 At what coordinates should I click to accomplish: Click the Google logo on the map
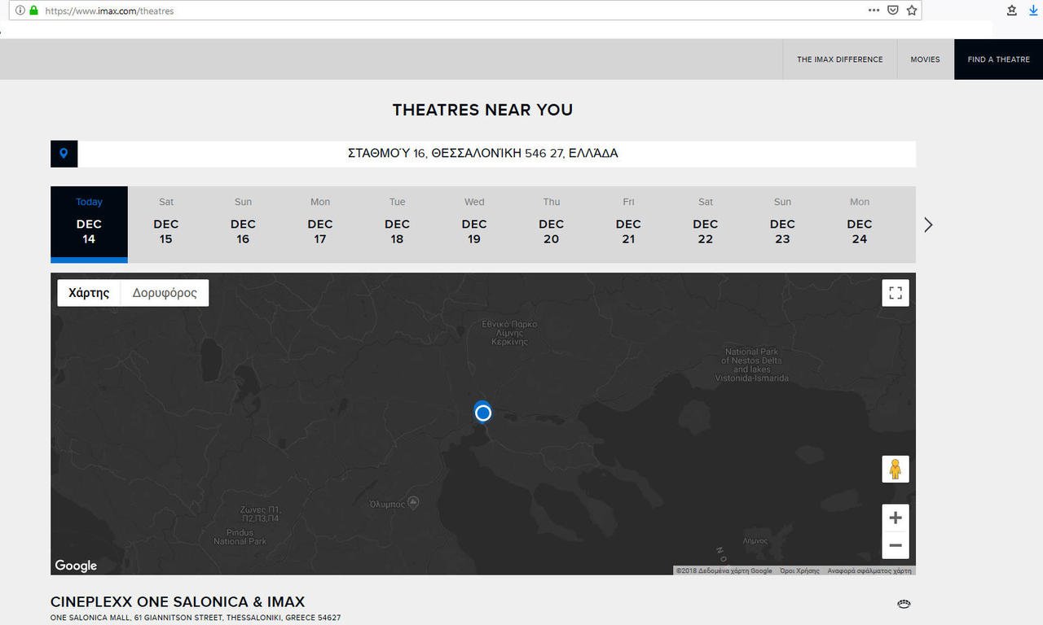pyautogui.click(x=76, y=566)
